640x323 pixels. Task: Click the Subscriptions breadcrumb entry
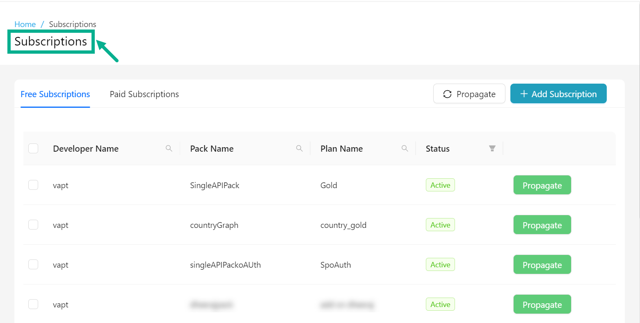(72, 24)
